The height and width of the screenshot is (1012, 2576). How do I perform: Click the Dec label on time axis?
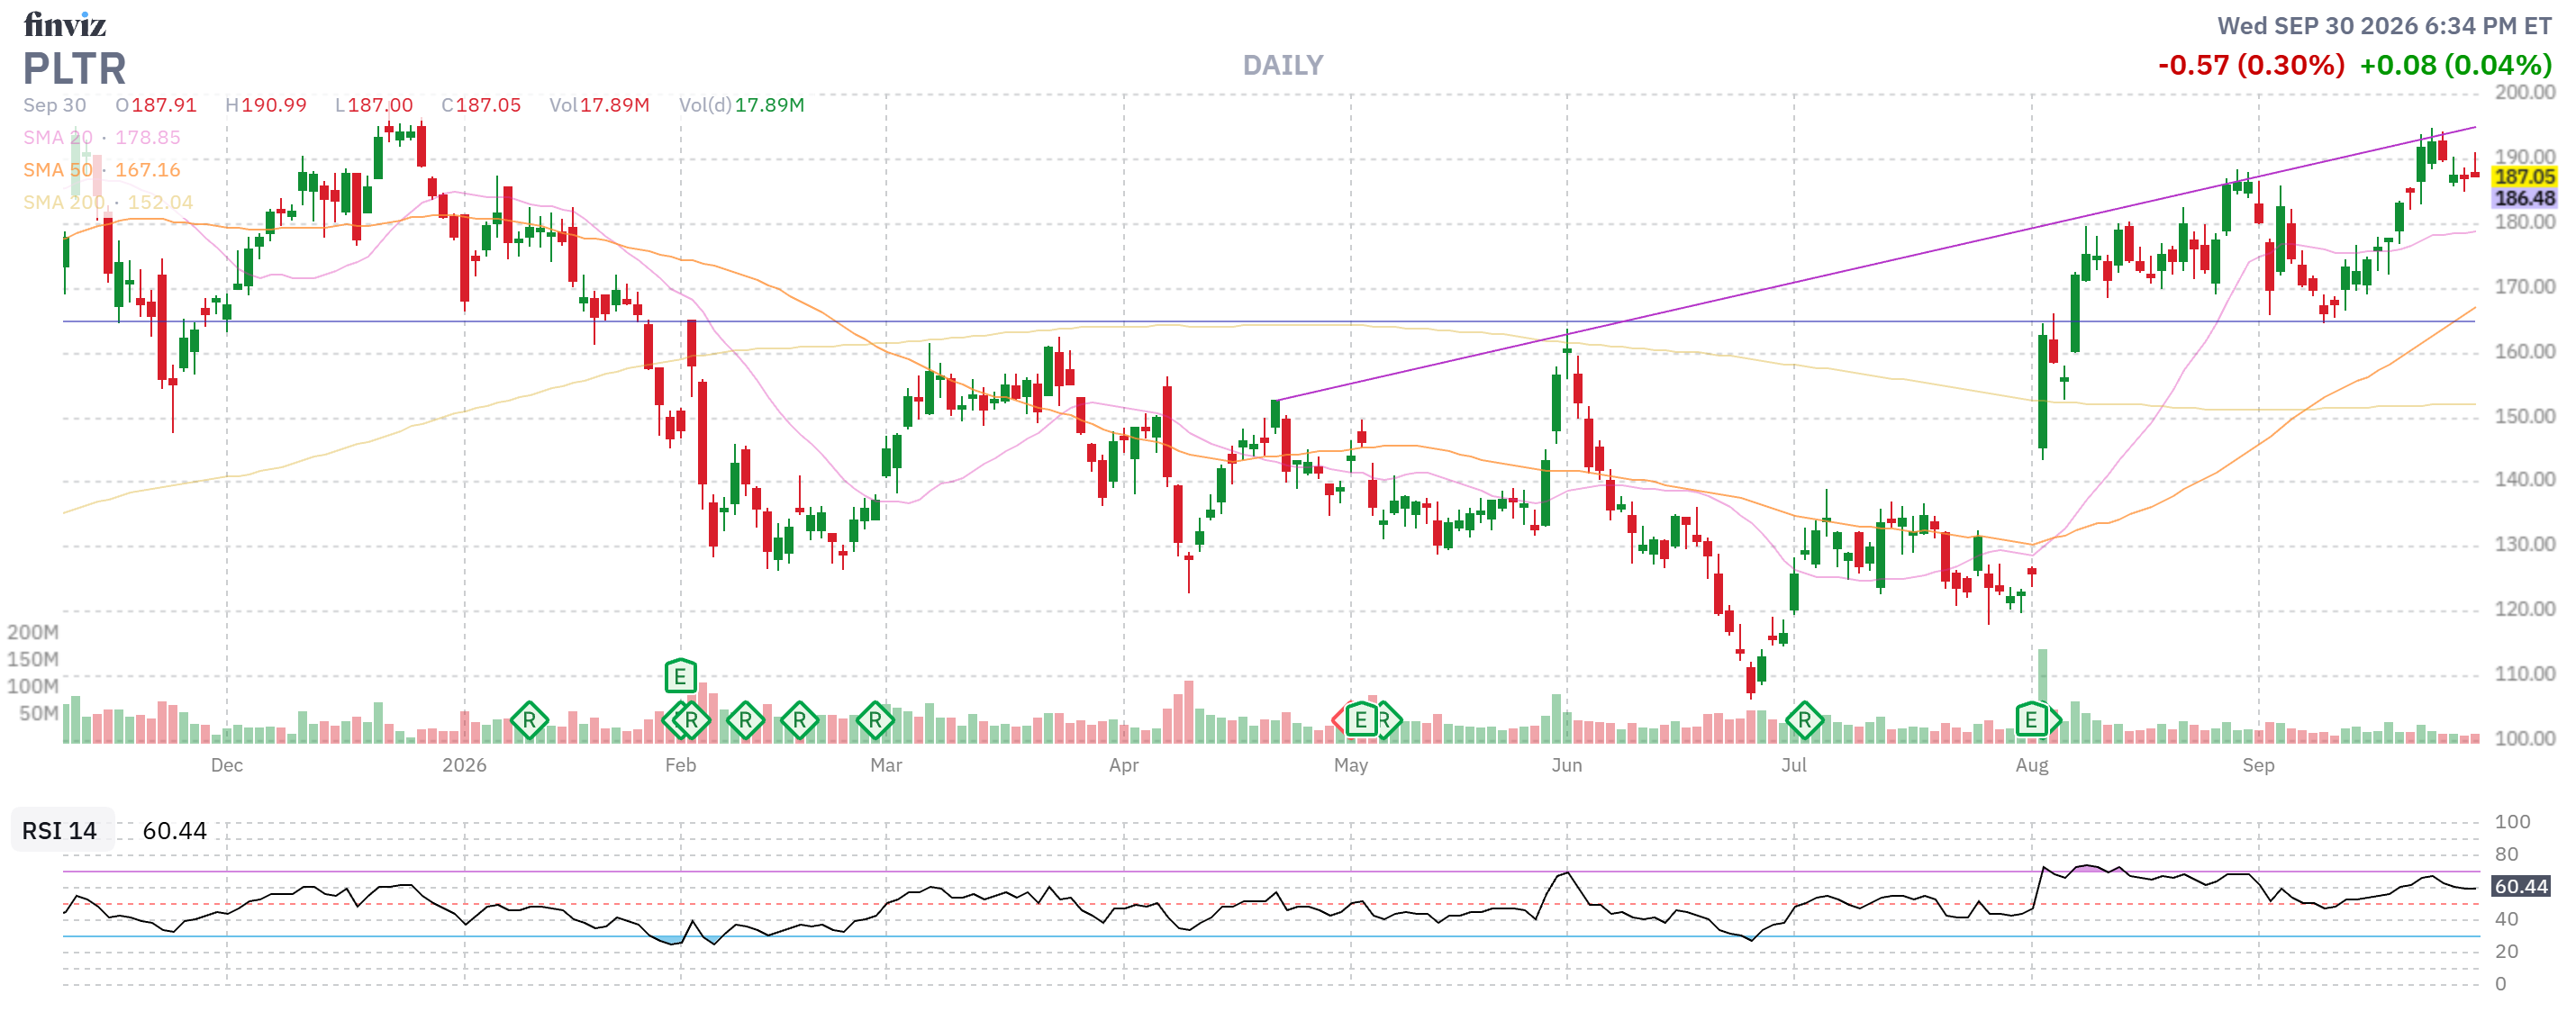[226, 765]
